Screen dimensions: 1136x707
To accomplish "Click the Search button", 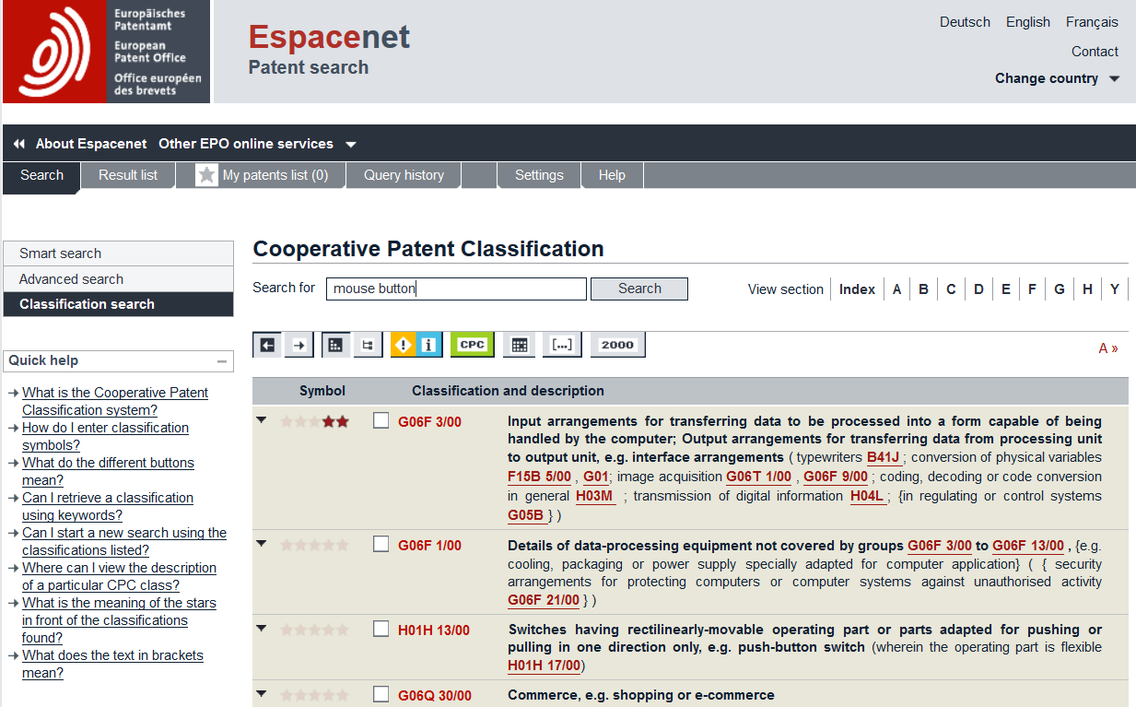I will (x=639, y=289).
